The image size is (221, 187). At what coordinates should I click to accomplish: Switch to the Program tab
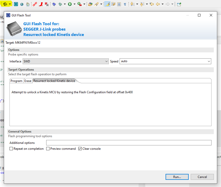pos(16,81)
